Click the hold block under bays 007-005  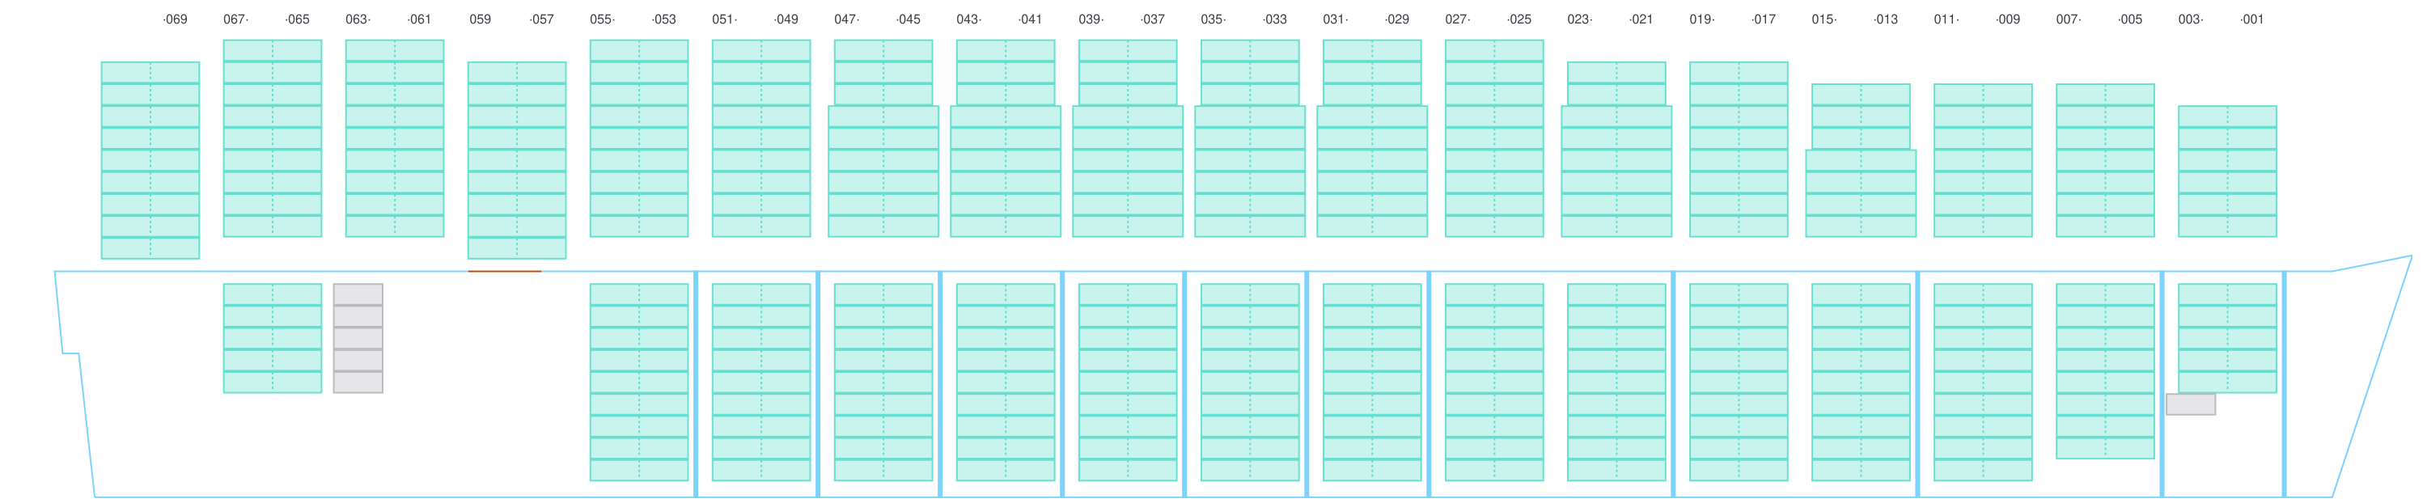[x=2105, y=371]
